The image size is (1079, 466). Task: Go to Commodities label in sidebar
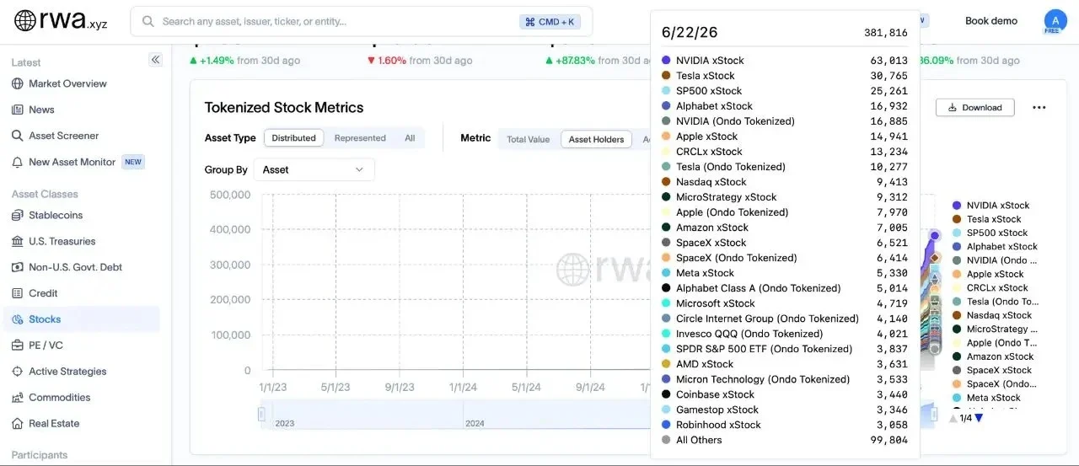pyautogui.click(x=59, y=398)
